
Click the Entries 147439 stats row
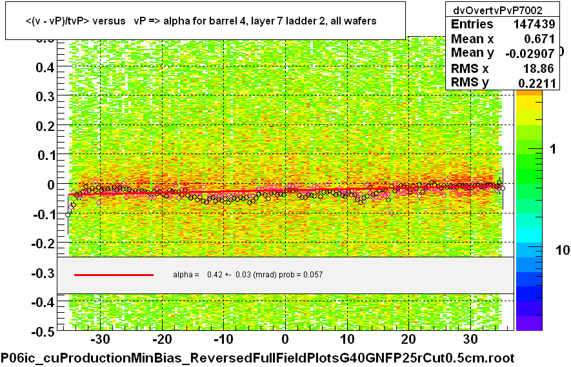pyautogui.click(x=503, y=24)
